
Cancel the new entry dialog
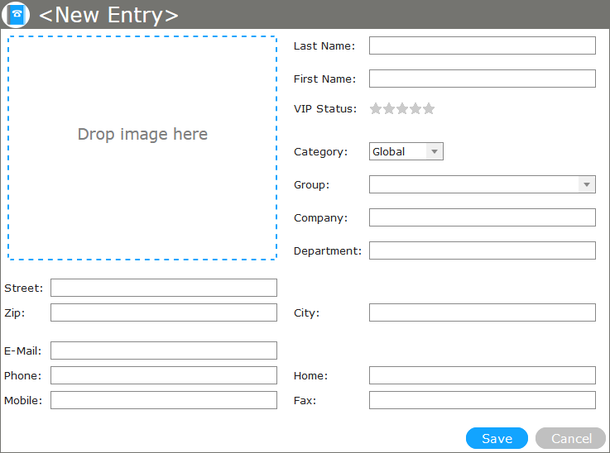click(x=571, y=438)
